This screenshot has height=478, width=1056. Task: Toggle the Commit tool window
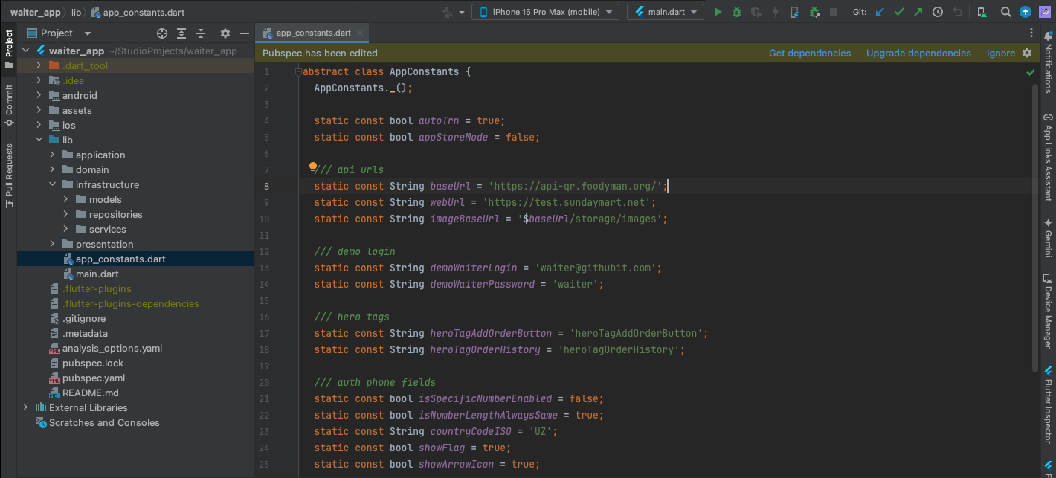point(9,105)
